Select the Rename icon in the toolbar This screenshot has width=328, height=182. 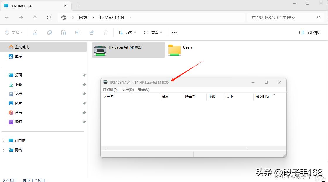pyautogui.click(x=77, y=32)
